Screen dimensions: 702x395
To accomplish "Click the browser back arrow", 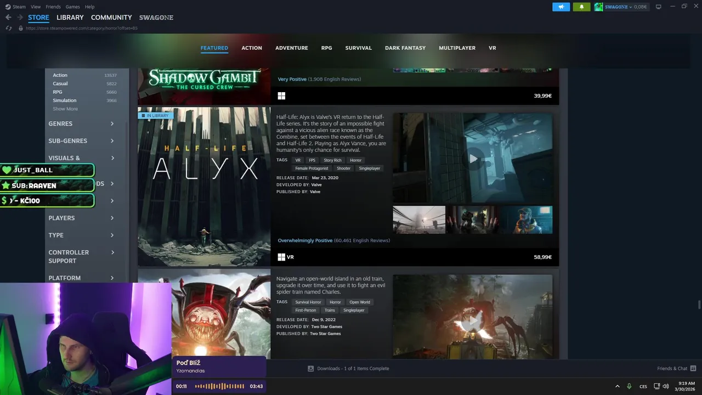I will (8, 18).
